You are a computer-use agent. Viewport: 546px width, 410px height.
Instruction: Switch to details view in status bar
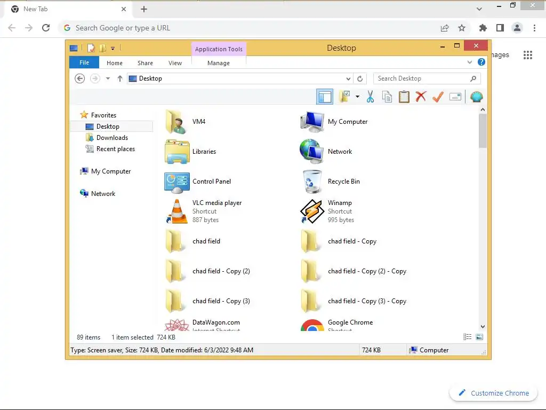(467, 337)
